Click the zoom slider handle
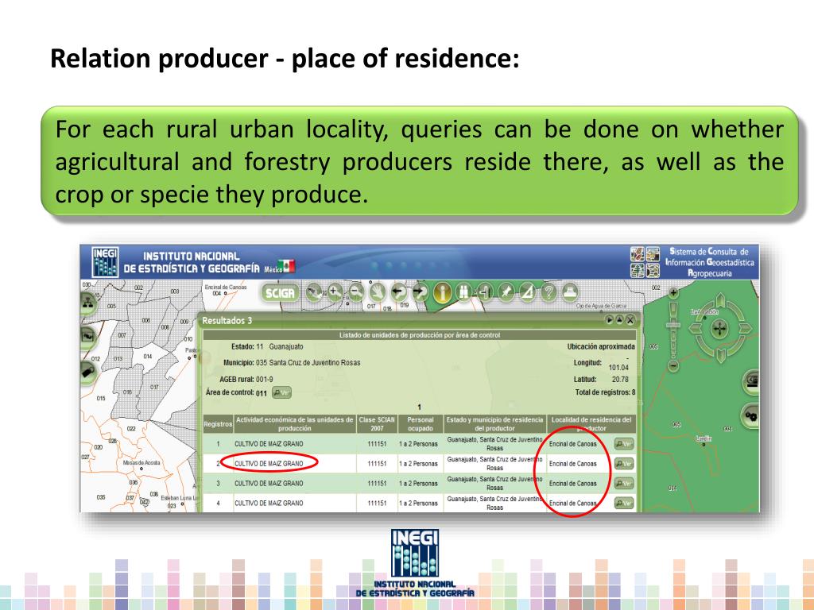Image resolution: width=814 pixels, height=610 pixels. (x=673, y=325)
